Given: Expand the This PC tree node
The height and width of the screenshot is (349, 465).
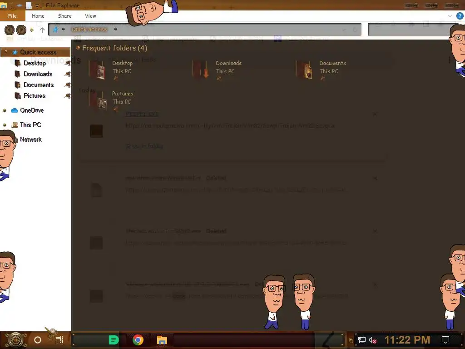Looking at the screenshot, I should point(5,125).
